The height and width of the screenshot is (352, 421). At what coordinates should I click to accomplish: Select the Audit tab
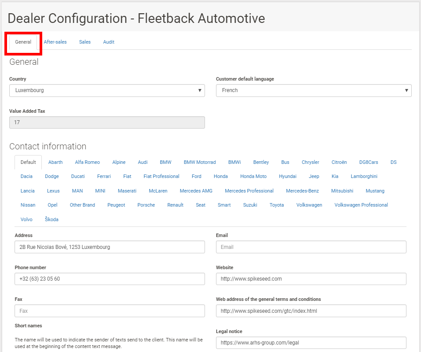[108, 42]
